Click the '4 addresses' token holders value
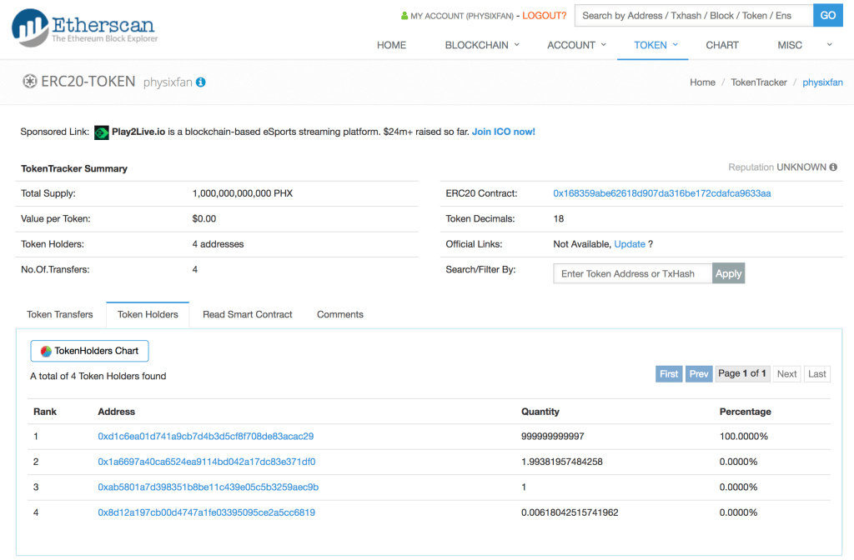Viewport: 854px width, 560px height. (218, 244)
